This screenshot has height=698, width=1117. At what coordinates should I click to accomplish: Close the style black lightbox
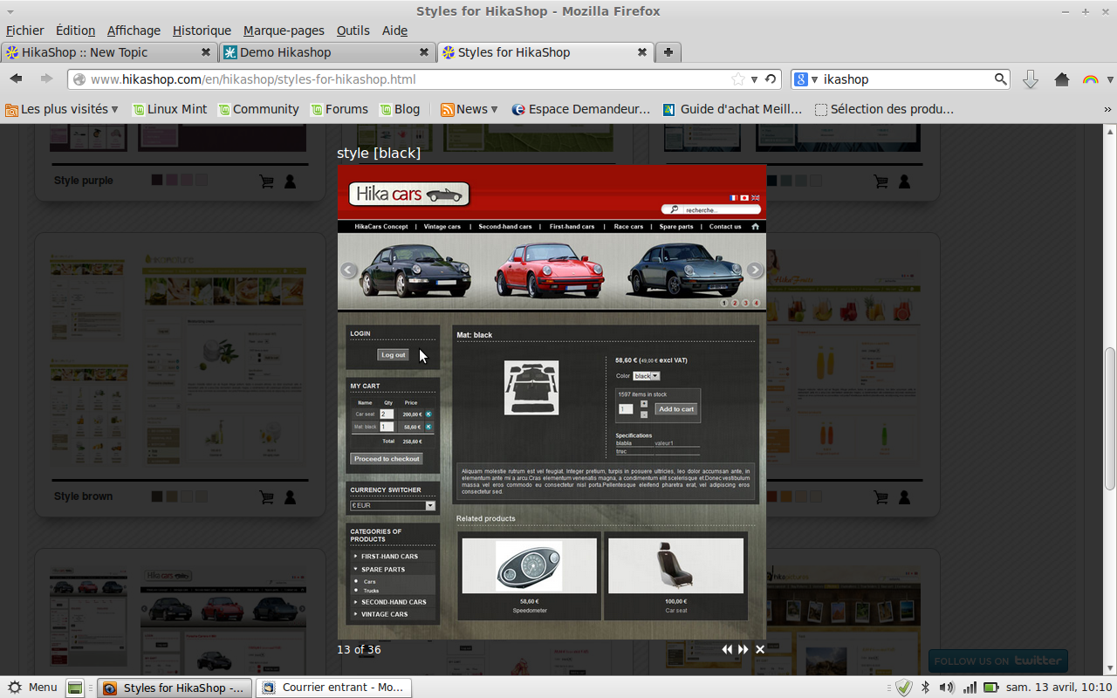click(x=760, y=649)
